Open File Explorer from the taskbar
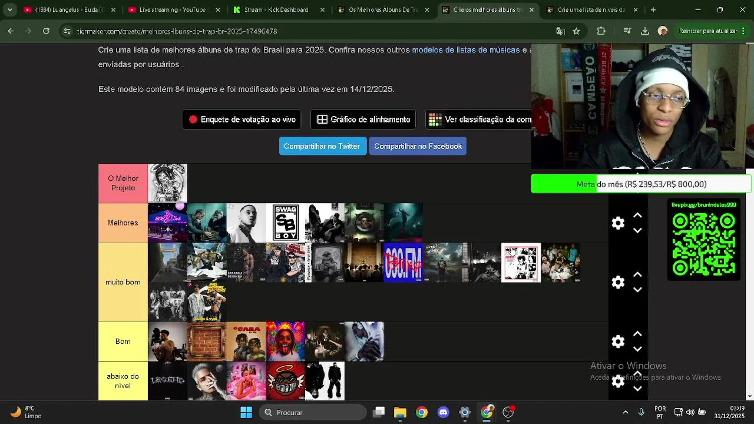This screenshot has width=754, height=424. coord(400,412)
